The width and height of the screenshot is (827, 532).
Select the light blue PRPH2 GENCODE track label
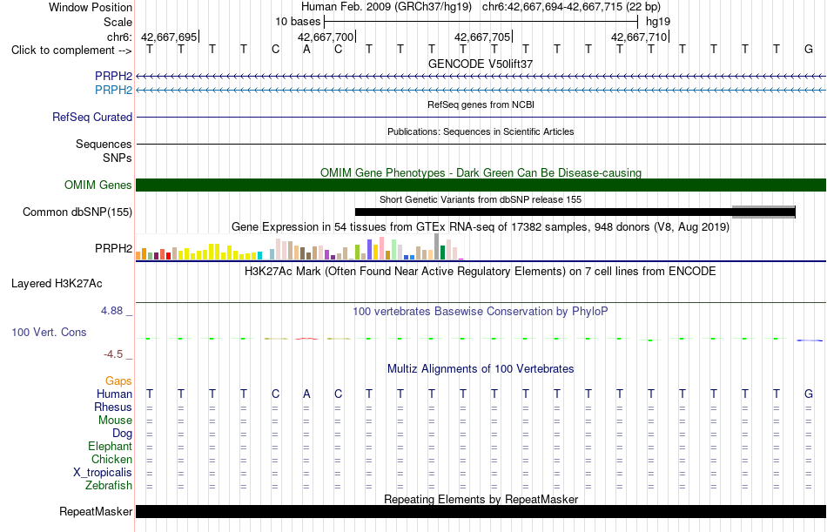[113, 90]
